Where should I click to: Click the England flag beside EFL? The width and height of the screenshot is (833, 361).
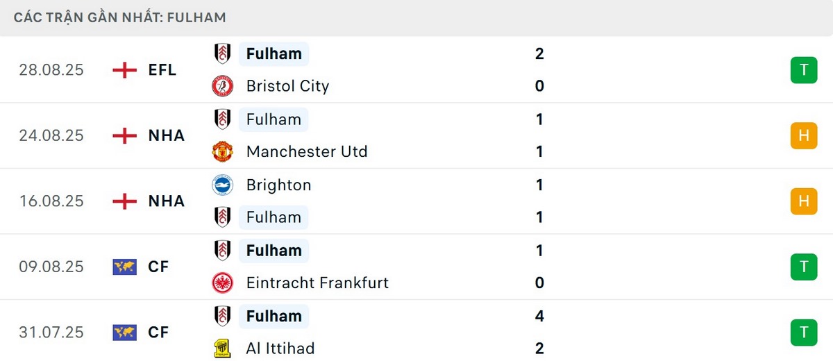coord(125,70)
